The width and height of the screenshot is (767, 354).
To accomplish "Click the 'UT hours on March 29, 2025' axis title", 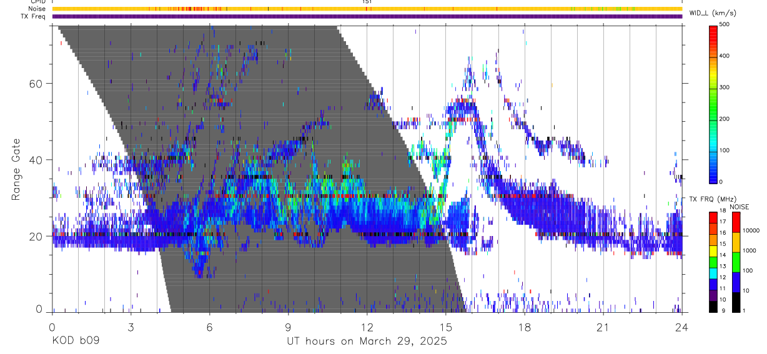I will (x=367, y=342).
